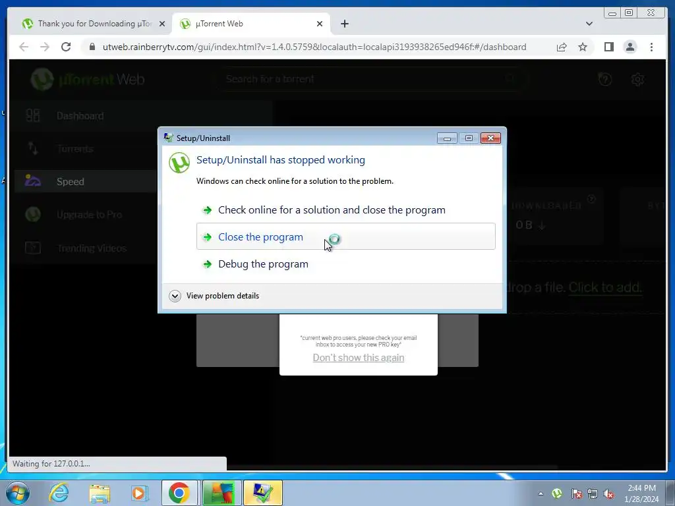Share this page icon
This screenshot has height=506, width=675.
(x=562, y=47)
